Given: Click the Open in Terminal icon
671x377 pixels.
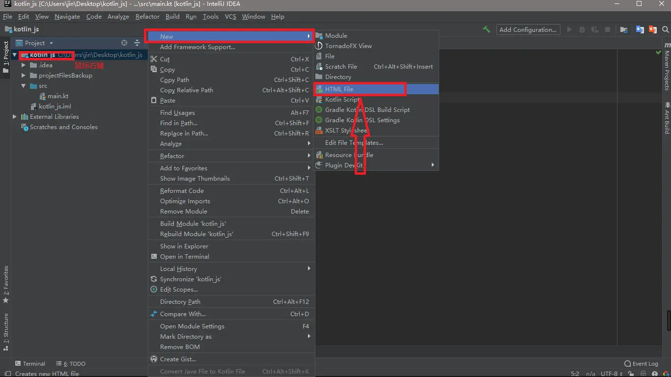Looking at the screenshot, I should pos(154,256).
